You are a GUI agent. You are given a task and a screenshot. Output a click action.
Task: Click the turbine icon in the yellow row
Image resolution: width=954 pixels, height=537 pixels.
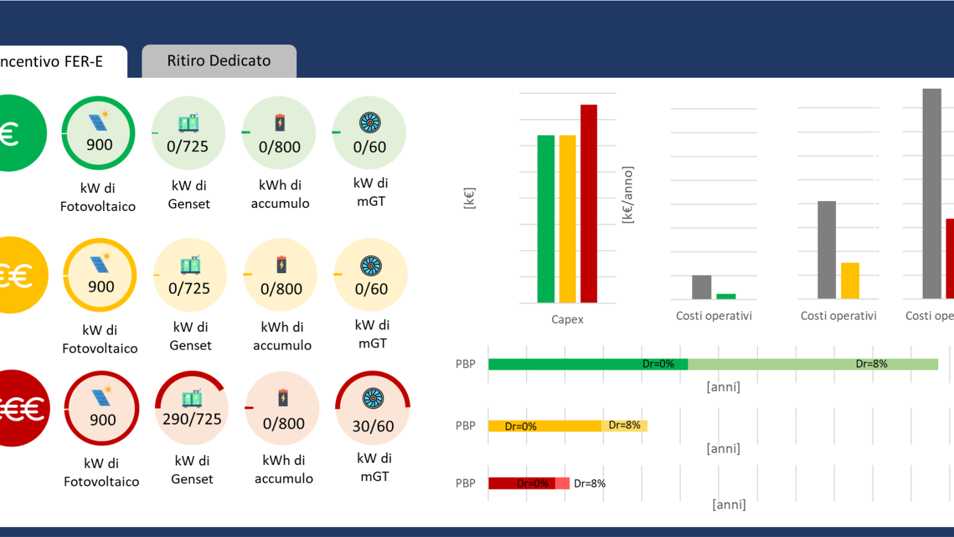click(371, 266)
